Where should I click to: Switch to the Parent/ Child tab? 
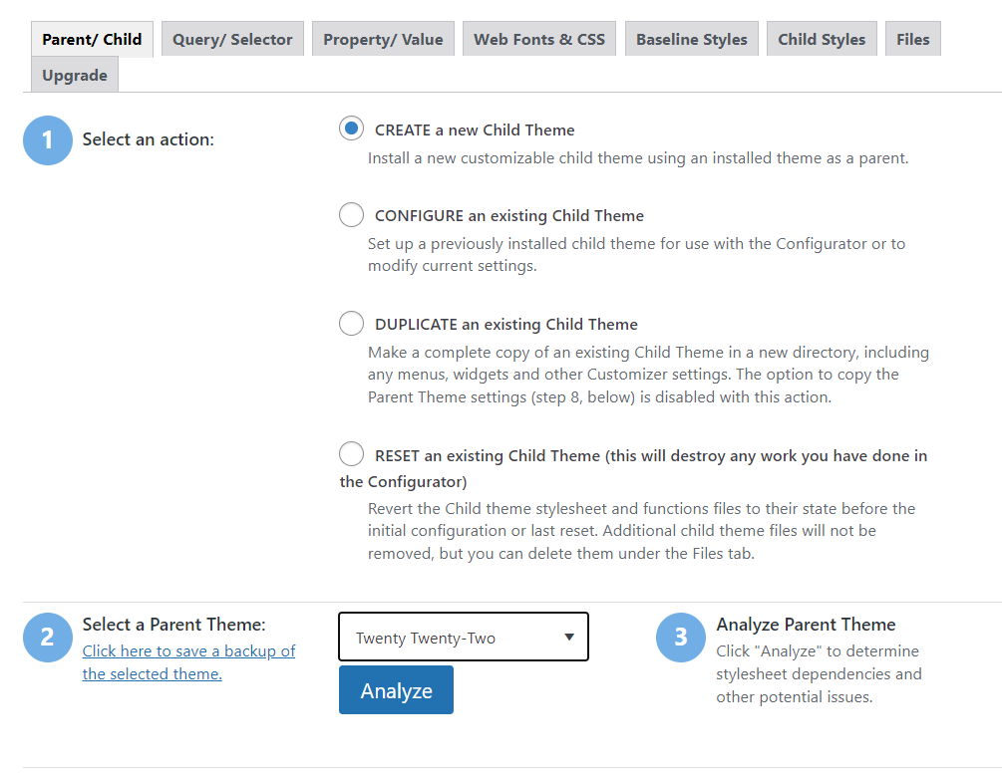[x=92, y=40]
